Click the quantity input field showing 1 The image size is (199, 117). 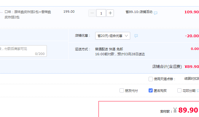pyautogui.click(x=101, y=13)
